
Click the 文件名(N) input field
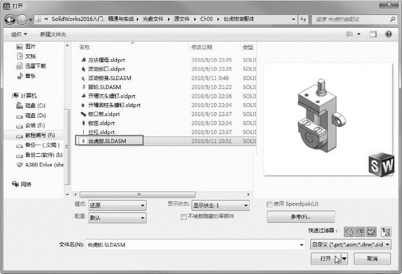point(196,245)
